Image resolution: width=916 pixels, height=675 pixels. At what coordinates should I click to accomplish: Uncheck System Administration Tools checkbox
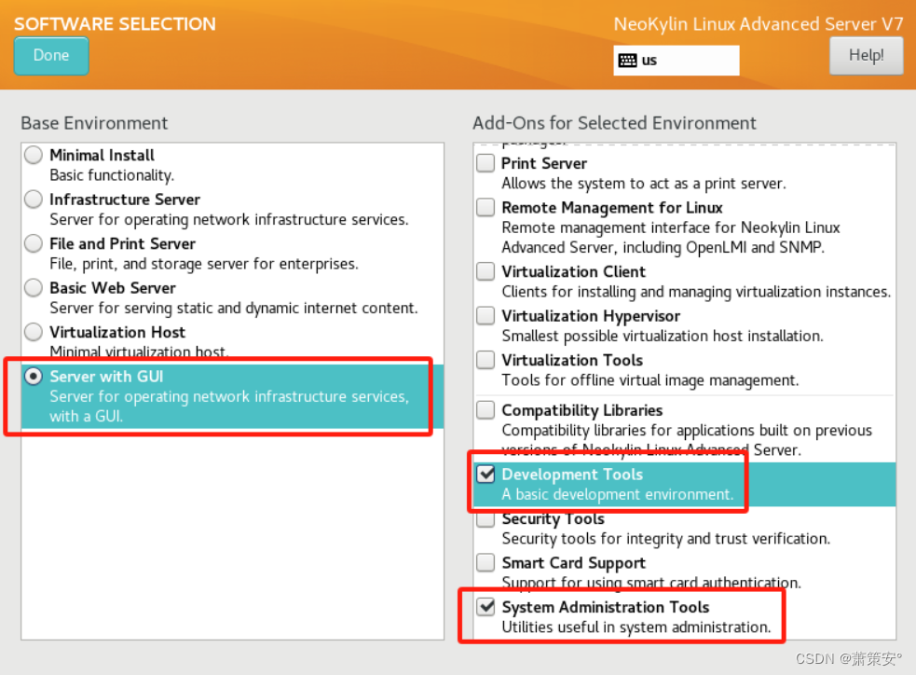[485, 607]
